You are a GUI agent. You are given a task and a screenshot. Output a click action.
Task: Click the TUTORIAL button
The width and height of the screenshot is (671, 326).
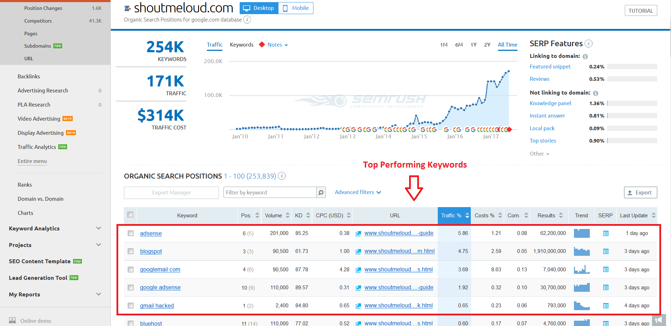point(641,11)
